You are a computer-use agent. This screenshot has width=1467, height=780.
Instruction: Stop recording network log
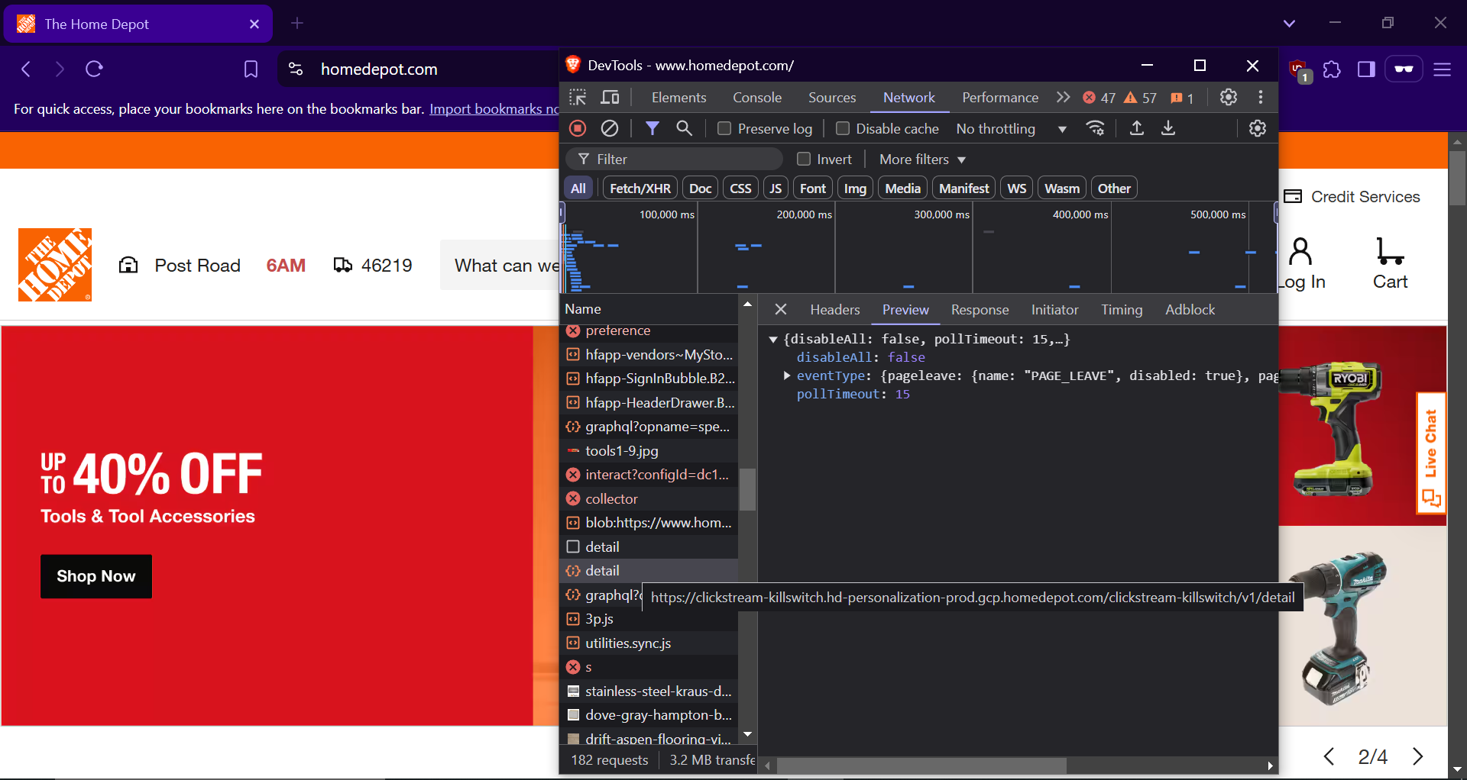pos(578,128)
